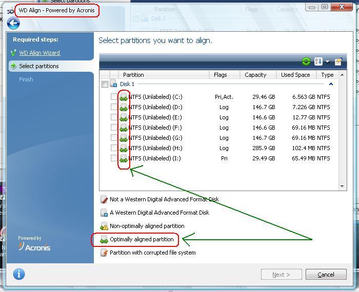Click the Next button
The image size is (359, 292).
[x=281, y=275]
